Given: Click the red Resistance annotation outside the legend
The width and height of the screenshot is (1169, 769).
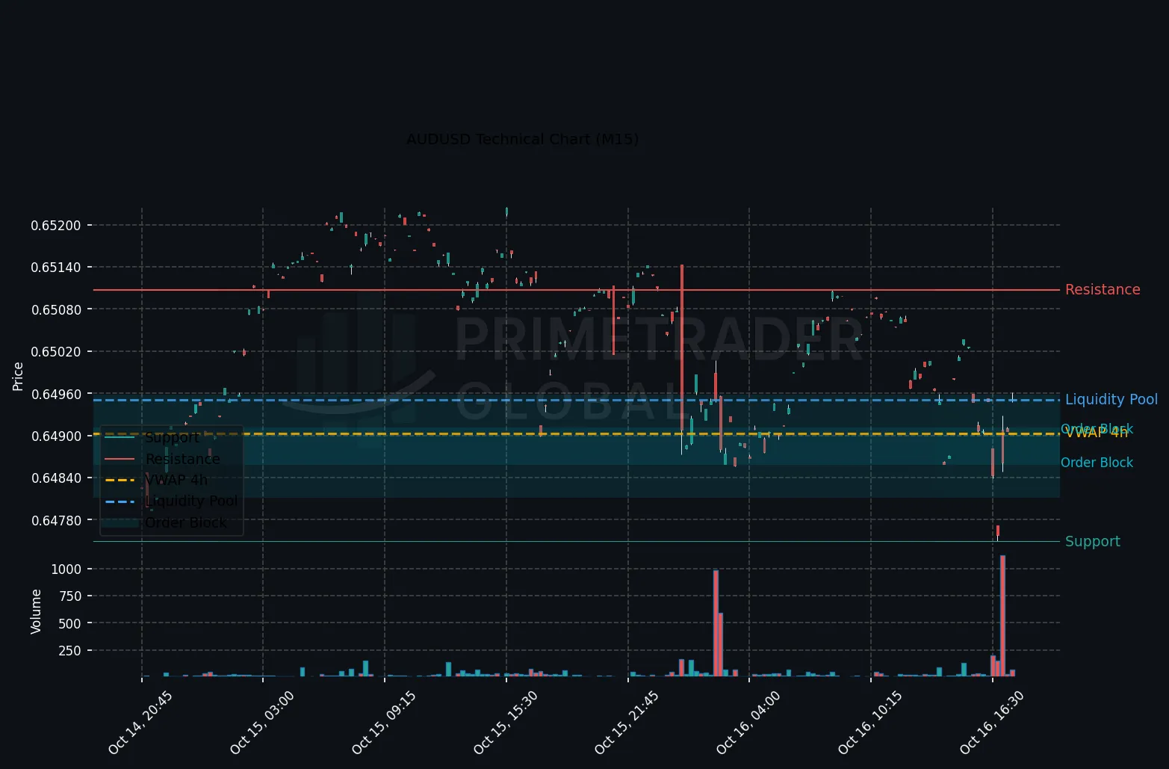Looking at the screenshot, I should (1103, 290).
